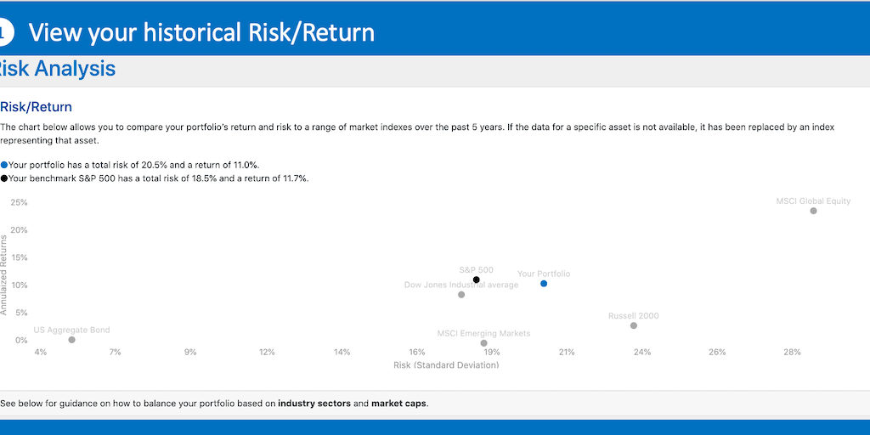Click the blue portfolio legend dot

pos(4,165)
